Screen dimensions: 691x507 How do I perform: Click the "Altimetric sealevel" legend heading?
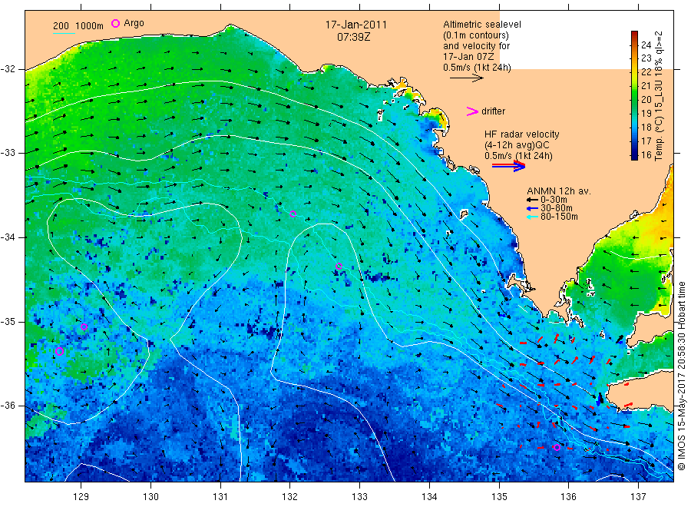pyautogui.click(x=482, y=25)
